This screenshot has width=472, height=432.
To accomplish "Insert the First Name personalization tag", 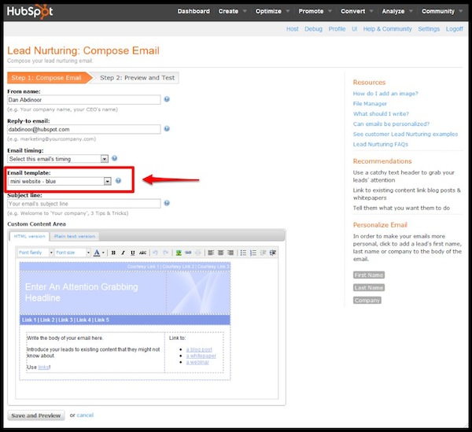I will tap(369, 275).
